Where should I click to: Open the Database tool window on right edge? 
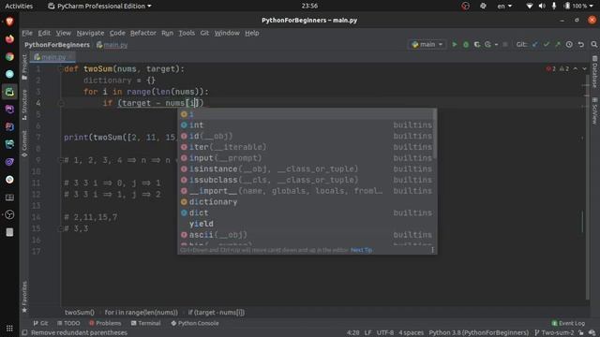click(594, 72)
